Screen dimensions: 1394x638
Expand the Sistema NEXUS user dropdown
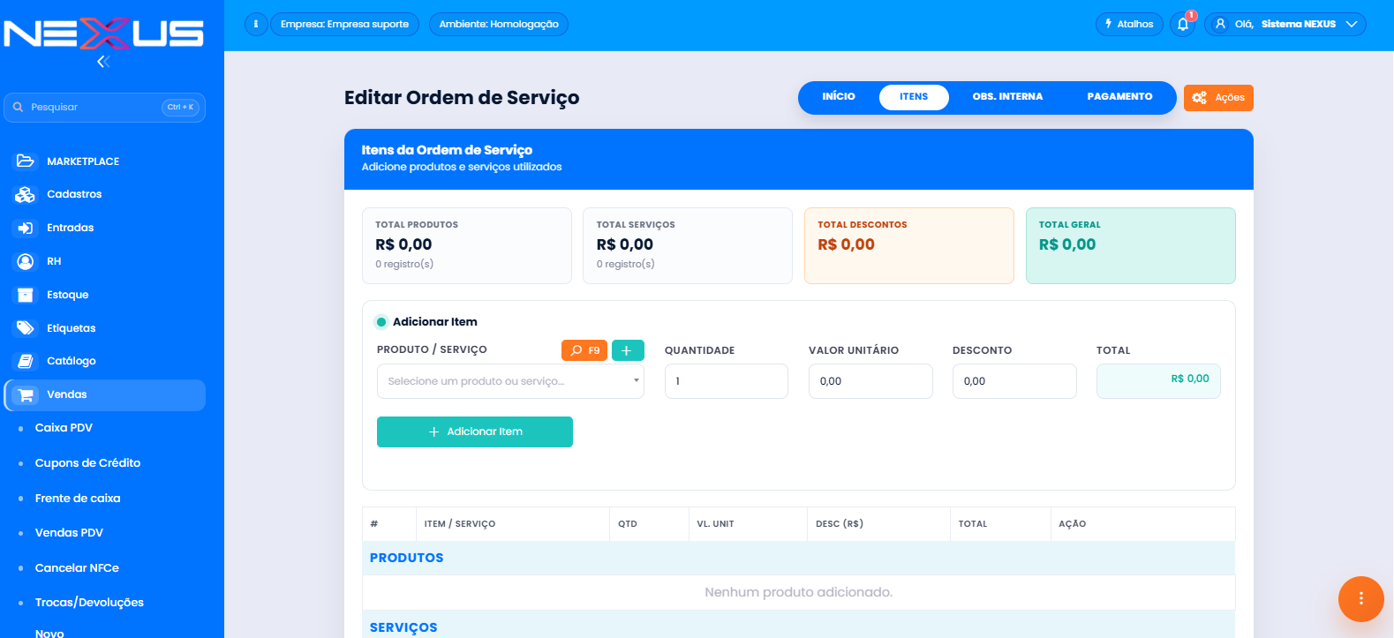pyautogui.click(x=1285, y=24)
